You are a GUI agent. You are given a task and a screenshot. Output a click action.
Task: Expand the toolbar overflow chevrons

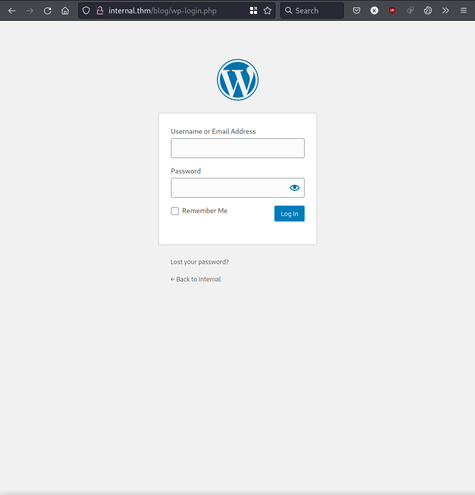click(445, 11)
